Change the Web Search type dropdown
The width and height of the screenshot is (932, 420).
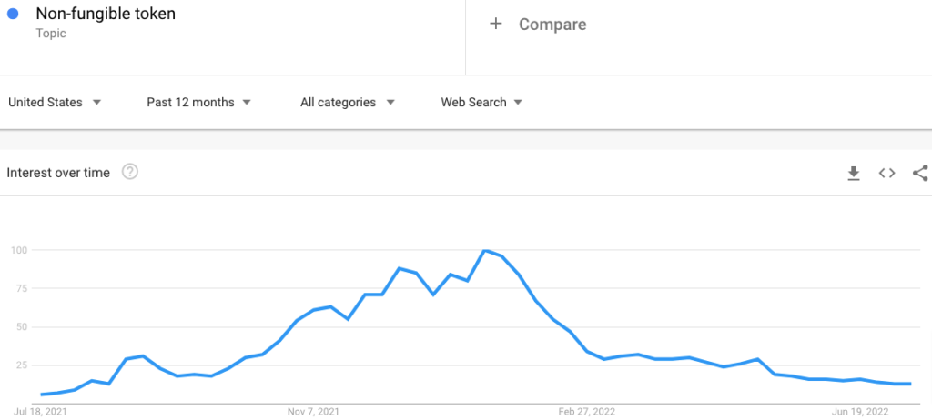click(x=481, y=103)
